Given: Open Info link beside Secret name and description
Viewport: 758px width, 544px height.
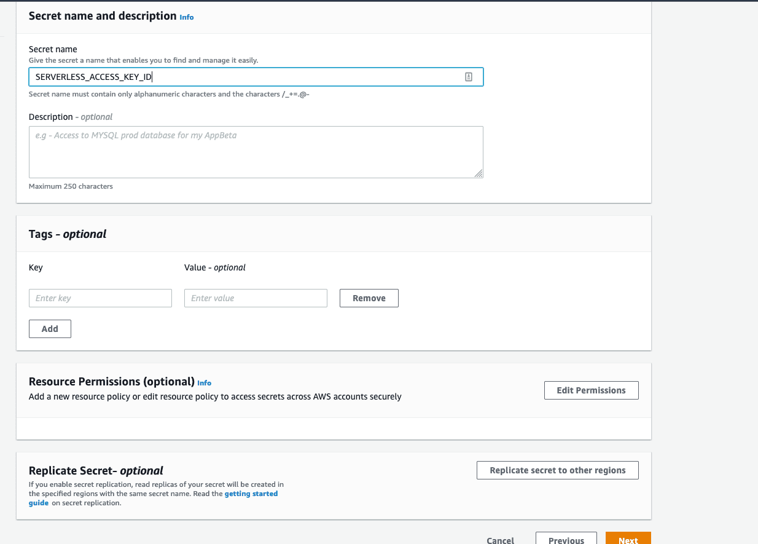Looking at the screenshot, I should 187,17.
